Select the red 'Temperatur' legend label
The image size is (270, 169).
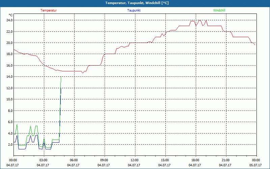tap(49, 10)
